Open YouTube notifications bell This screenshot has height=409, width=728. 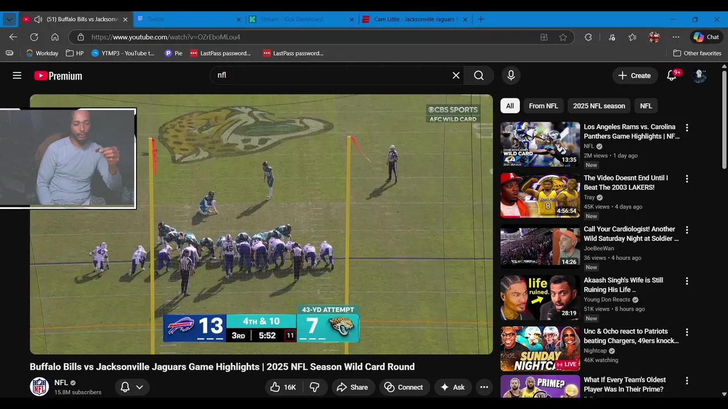click(672, 76)
